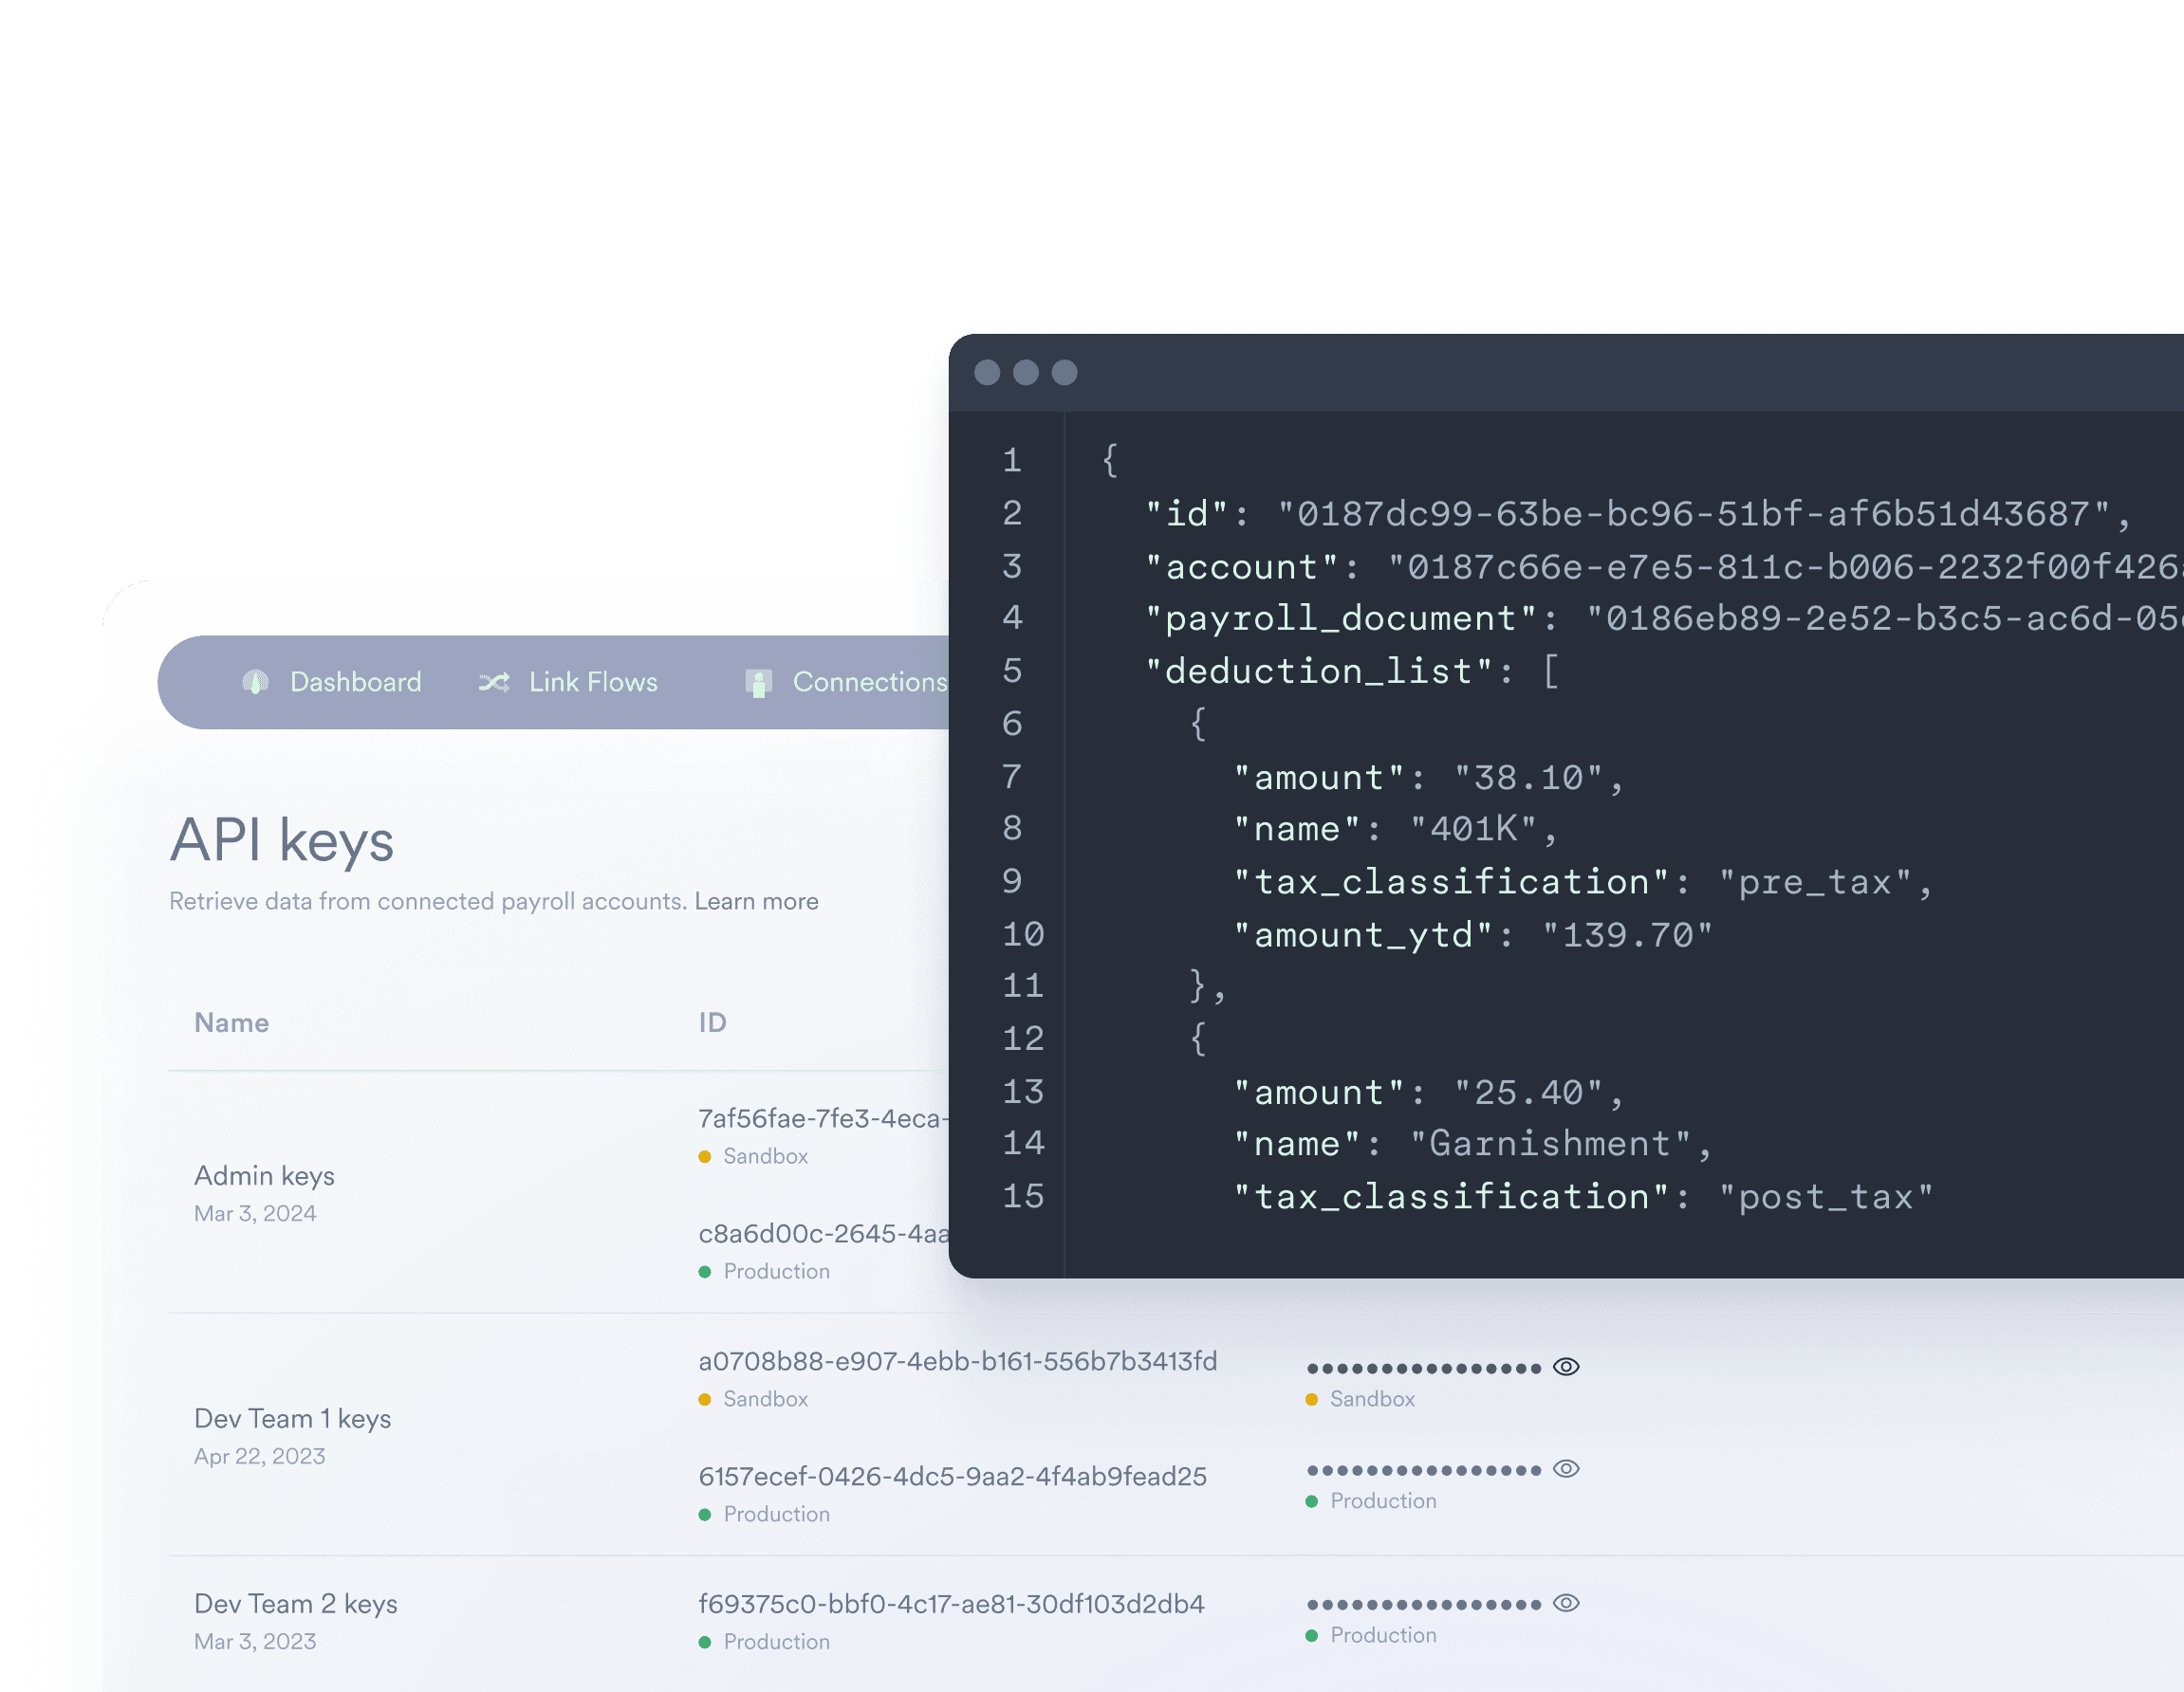Click the Dashboard icon in navigation bar
The image size is (2184, 1692).
tap(256, 682)
